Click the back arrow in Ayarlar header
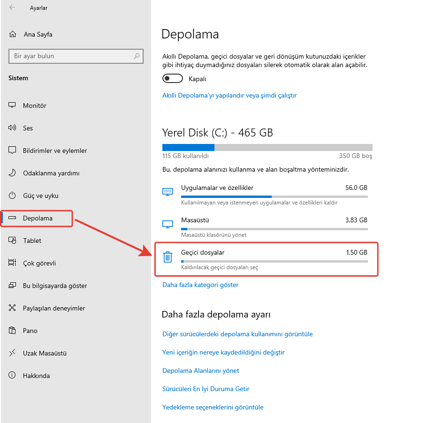This screenshot has width=443, height=423. pos(12,8)
